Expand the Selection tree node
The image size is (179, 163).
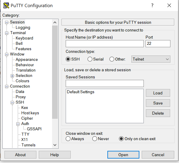[x=12, y=76]
